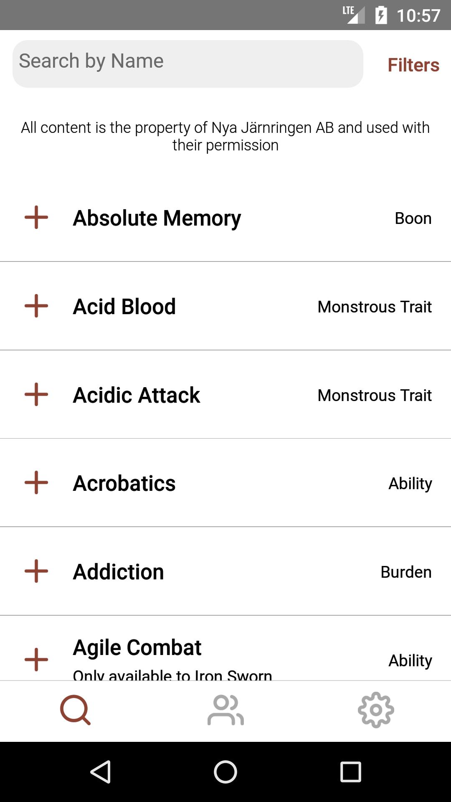Screen dimensions: 451x802
Task: Tap the plus icon beside Addiction
Action: click(36, 571)
